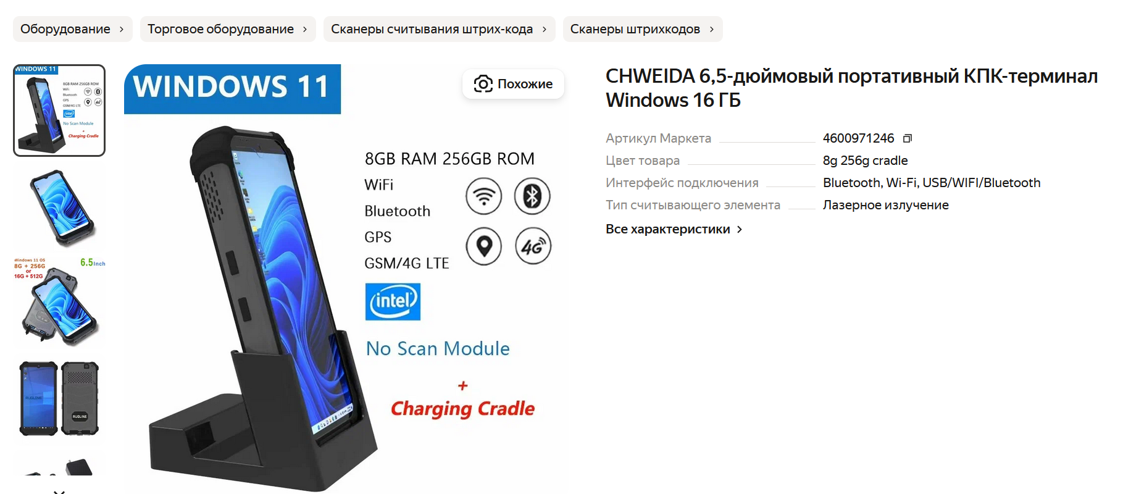Click the camera icon in Похожие
Screen dimensions: 1123x494
[483, 84]
